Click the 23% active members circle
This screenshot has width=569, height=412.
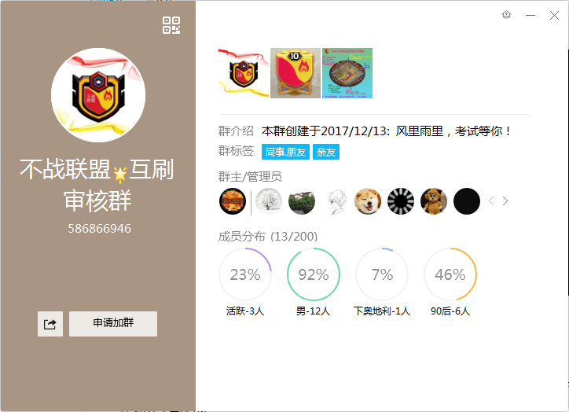pyautogui.click(x=245, y=274)
